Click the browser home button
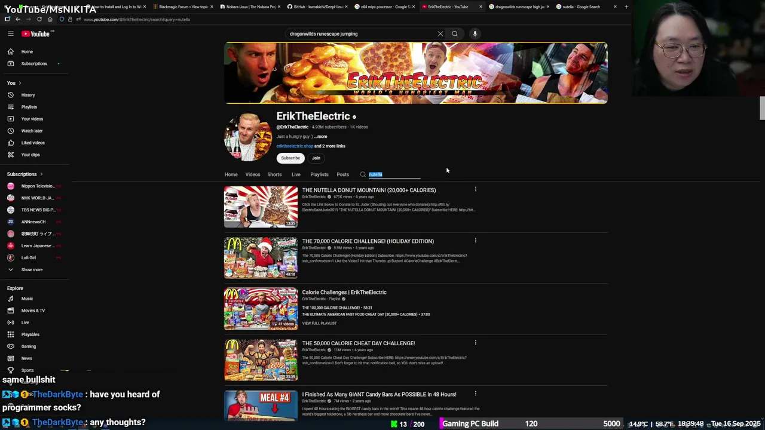The height and width of the screenshot is (430, 765). (50, 19)
